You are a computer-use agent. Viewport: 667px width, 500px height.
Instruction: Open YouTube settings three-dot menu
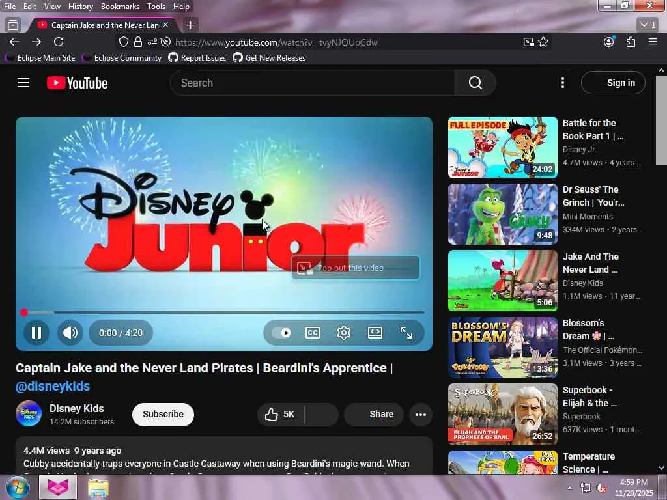tap(562, 83)
